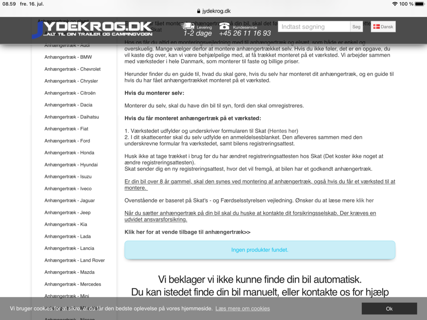Click the Danish flag icon

(376, 27)
